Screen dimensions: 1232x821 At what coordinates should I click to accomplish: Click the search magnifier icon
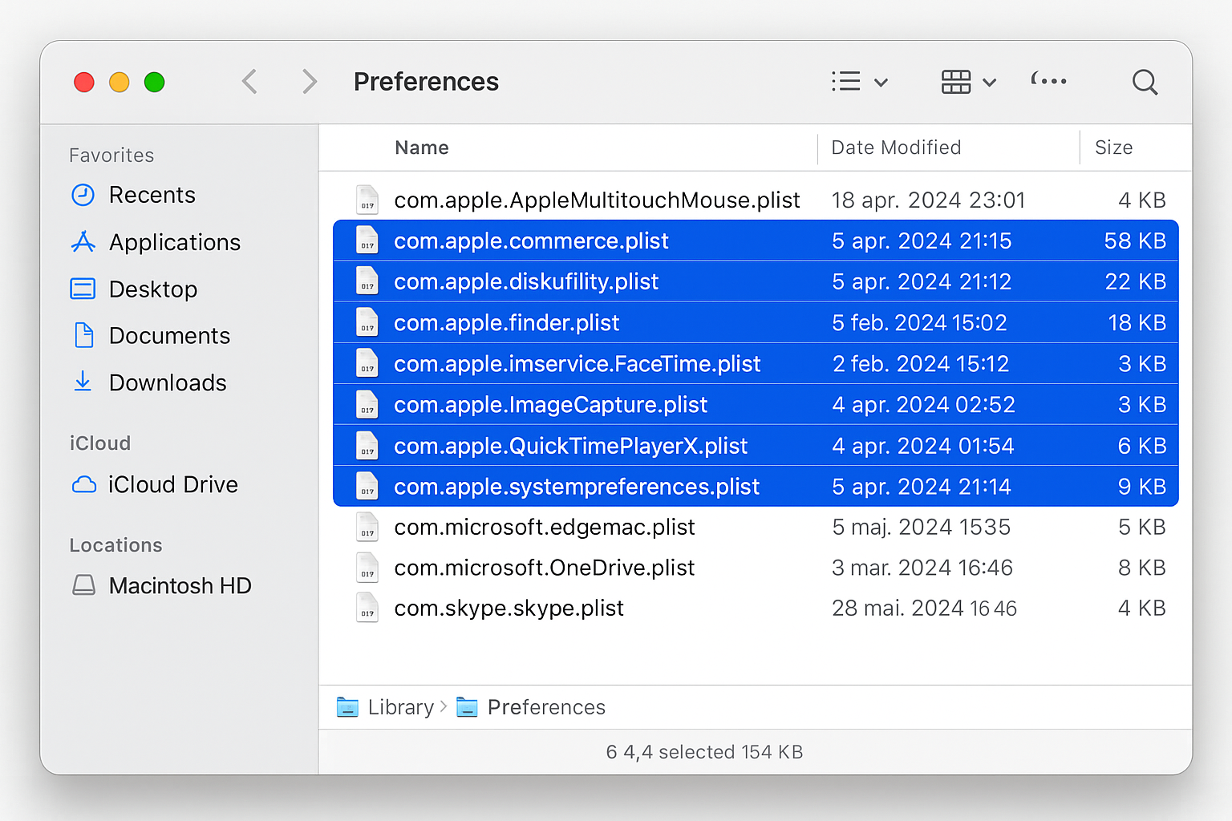point(1145,81)
